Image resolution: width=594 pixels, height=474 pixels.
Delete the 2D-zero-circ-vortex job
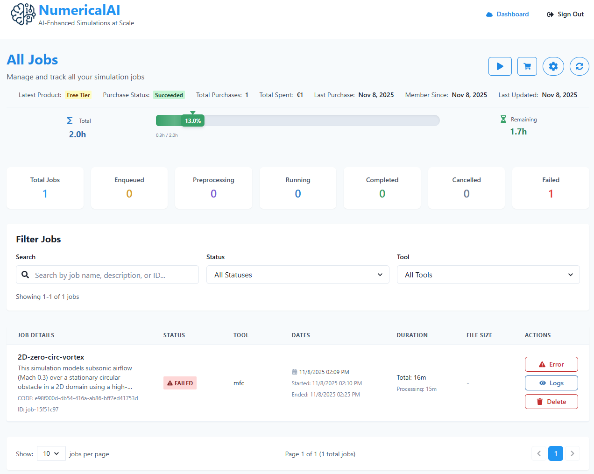point(552,402)
